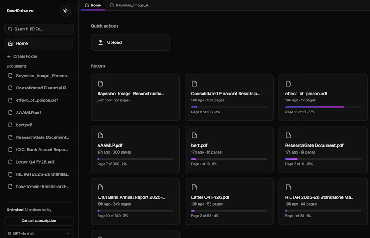Click the plus icon beside Create Folder
370x238 pixels.
click(9, 56)
